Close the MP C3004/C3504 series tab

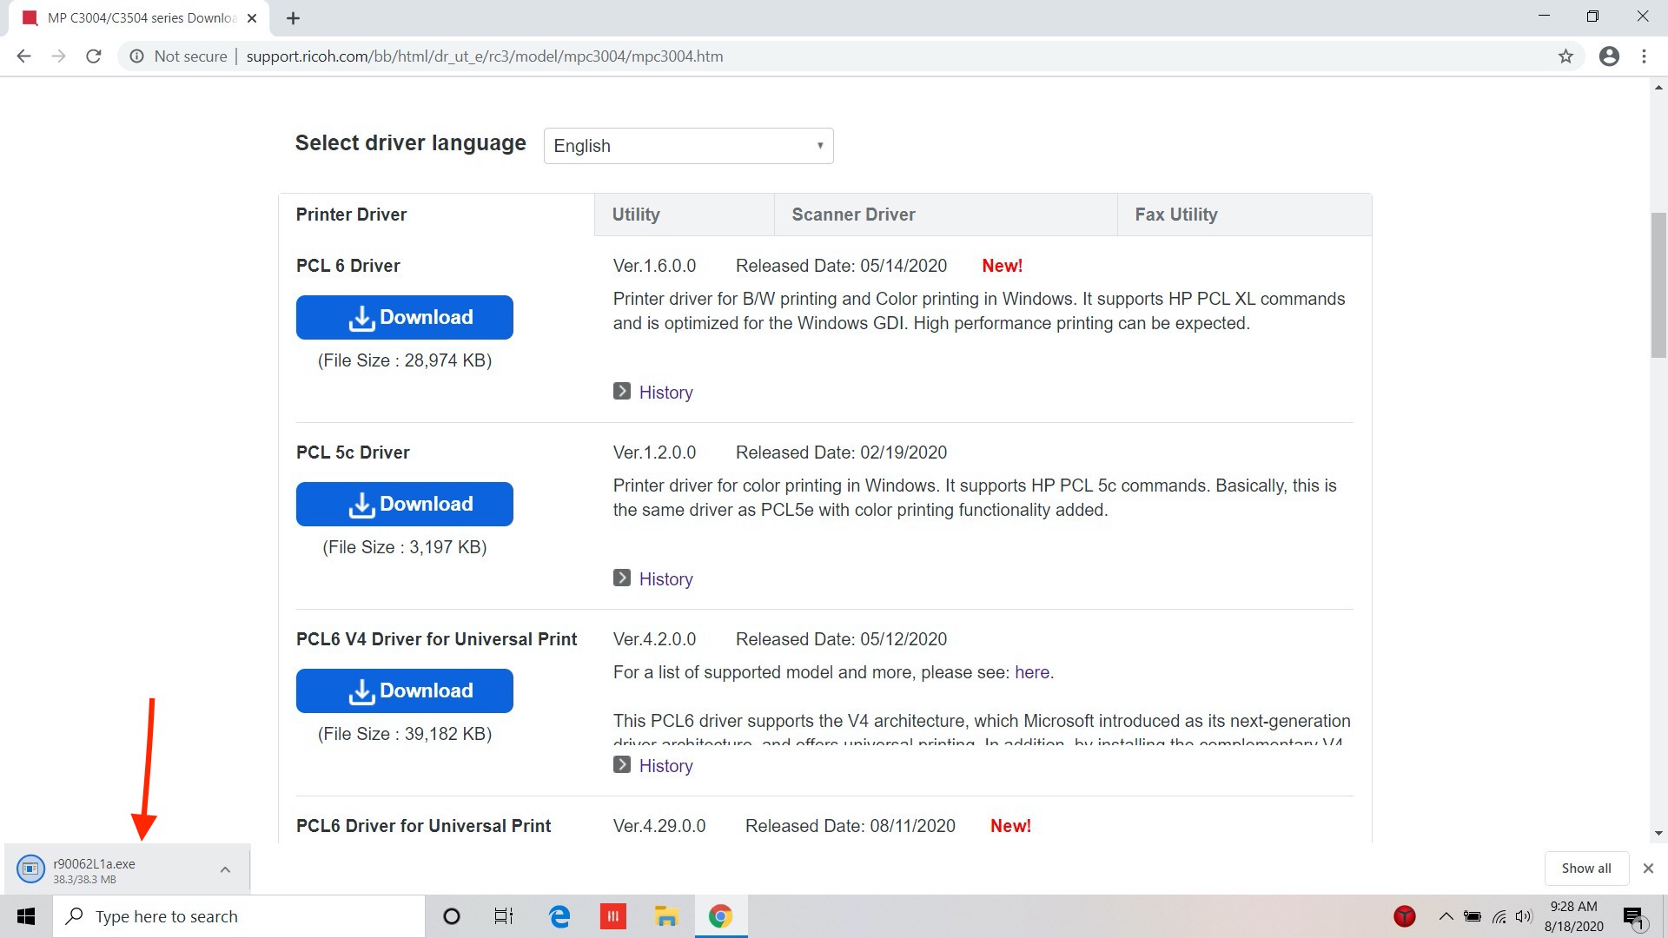tap(252, 18)
